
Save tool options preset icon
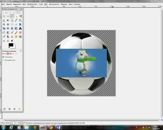tap(5, 109)
